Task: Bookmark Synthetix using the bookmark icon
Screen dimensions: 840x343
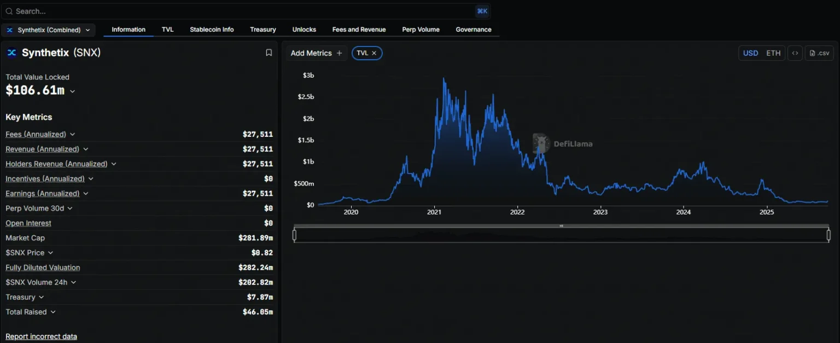Action: (269, 52)
